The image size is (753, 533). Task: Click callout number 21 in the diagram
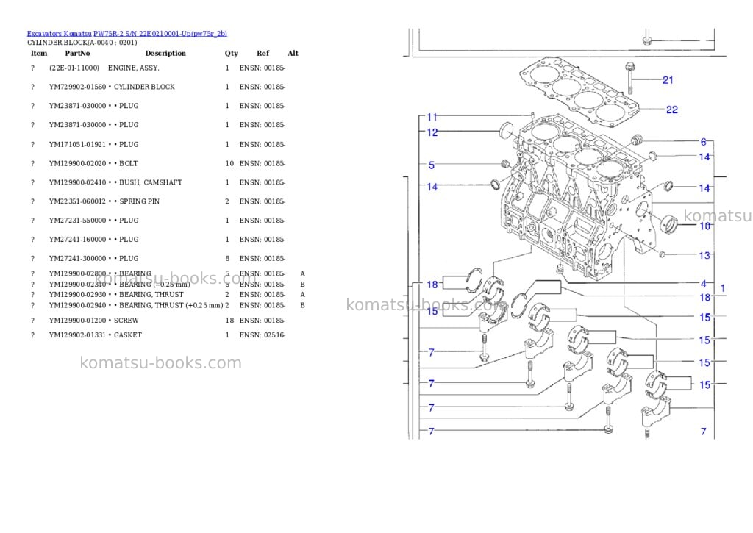coord(668,80)
